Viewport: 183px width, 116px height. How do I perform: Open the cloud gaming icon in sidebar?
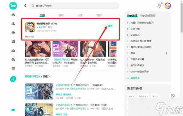13,51
